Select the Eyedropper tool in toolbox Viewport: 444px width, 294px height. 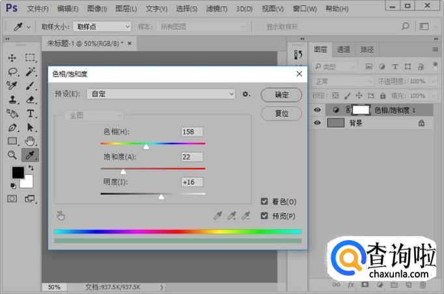[x=31, y=155]
